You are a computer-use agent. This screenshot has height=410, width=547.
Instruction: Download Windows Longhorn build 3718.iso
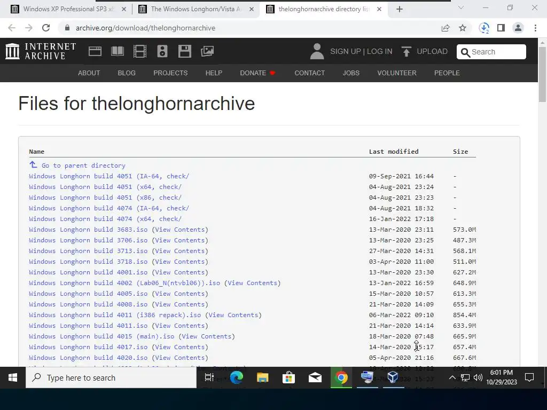pyautogui.click(x=88, y=262)
